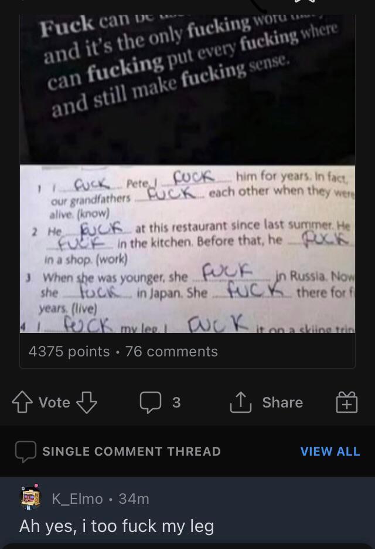
Task: Tap the share arrow icon
Action: (x=241, y=402)
